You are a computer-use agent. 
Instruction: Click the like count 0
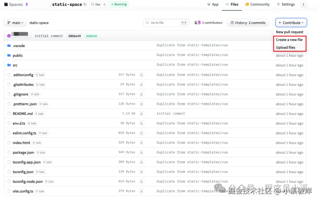[104, 4]
